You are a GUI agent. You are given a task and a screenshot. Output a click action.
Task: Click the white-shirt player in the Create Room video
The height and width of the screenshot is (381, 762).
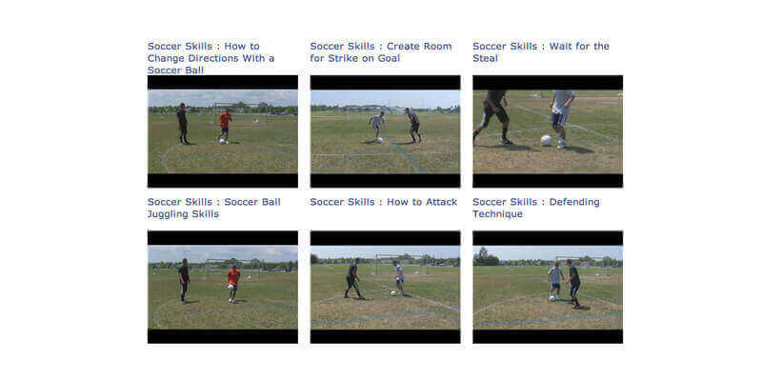(376, 127)
